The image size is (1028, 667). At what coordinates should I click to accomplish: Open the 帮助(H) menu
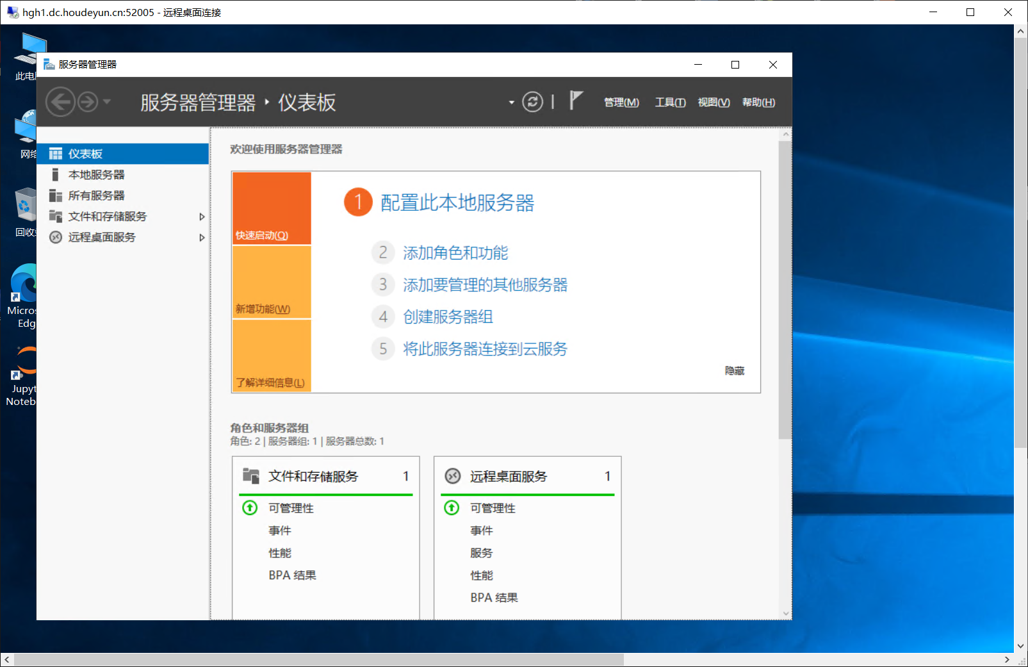point(758,103)
